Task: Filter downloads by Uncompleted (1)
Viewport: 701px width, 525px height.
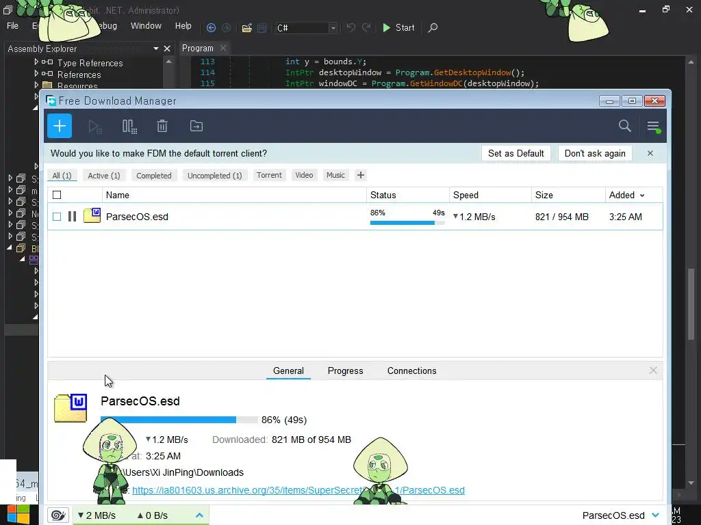Action: coord(214,176)
